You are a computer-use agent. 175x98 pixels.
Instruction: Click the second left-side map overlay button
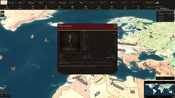[x=2, y=15]
